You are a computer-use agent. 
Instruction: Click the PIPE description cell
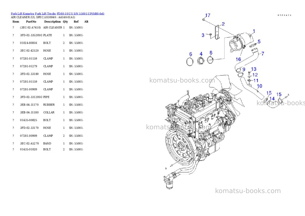tap(46, 97)
